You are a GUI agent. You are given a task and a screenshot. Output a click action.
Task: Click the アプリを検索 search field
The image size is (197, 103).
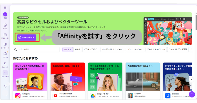tap(36, 49)
